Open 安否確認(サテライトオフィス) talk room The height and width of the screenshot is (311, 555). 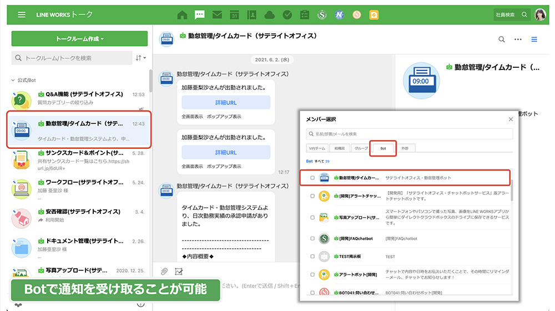[79, 218]
